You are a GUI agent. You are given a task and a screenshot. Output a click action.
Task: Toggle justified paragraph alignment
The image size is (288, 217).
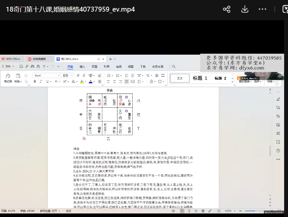[126, 82]
